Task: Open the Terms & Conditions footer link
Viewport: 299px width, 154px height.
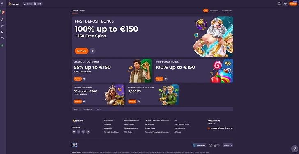Action: pyautogui.click(x=111, y=132)
